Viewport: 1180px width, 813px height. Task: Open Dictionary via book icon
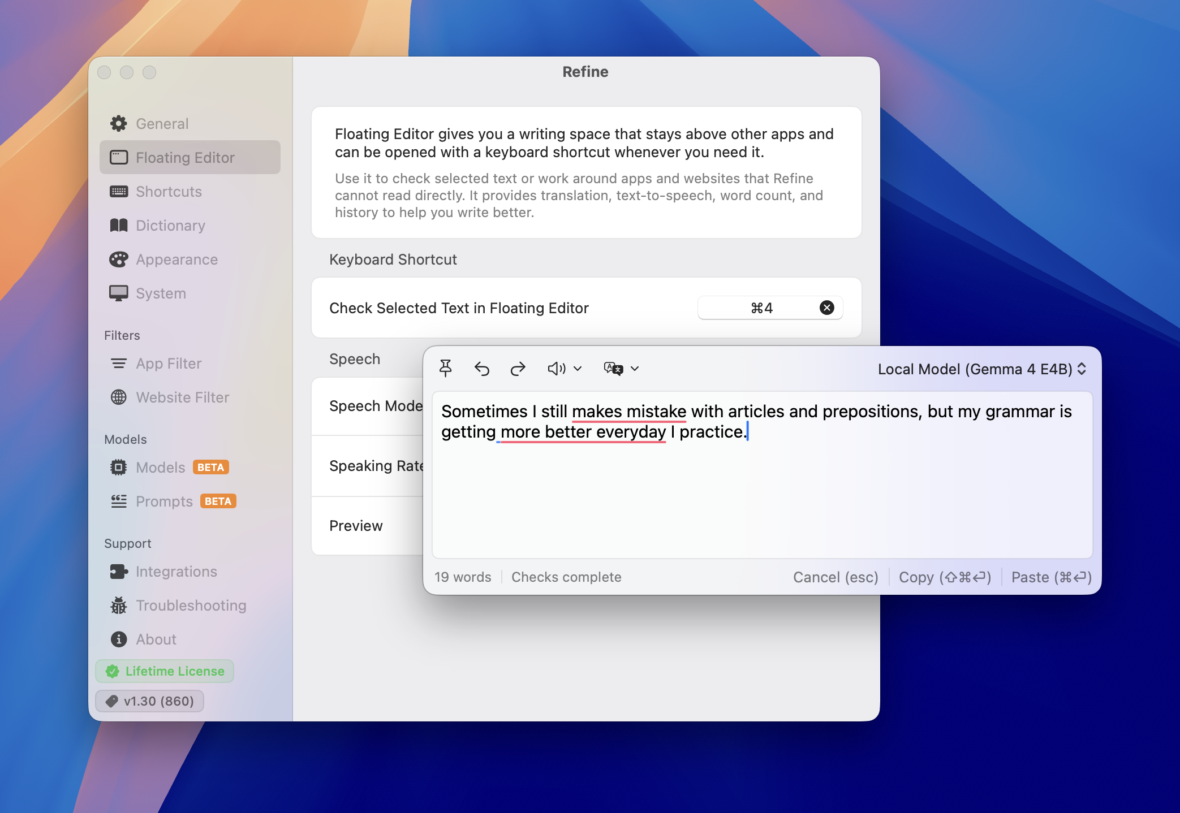point(119,225)
